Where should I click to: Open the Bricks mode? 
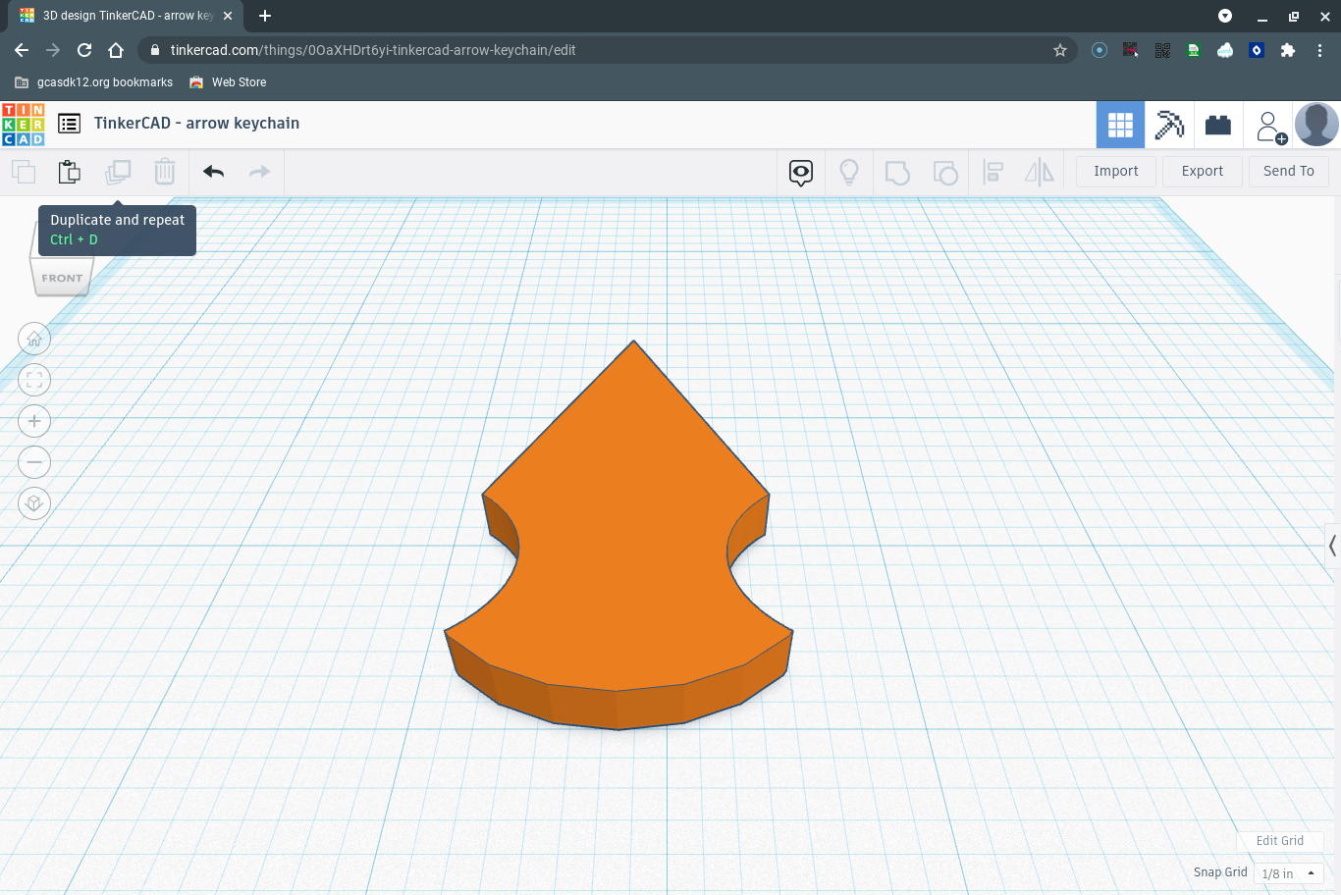click(x=1218, y=125)
